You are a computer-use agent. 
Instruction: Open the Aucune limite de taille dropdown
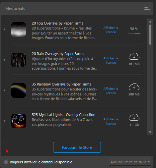click(x=130, y=162)
